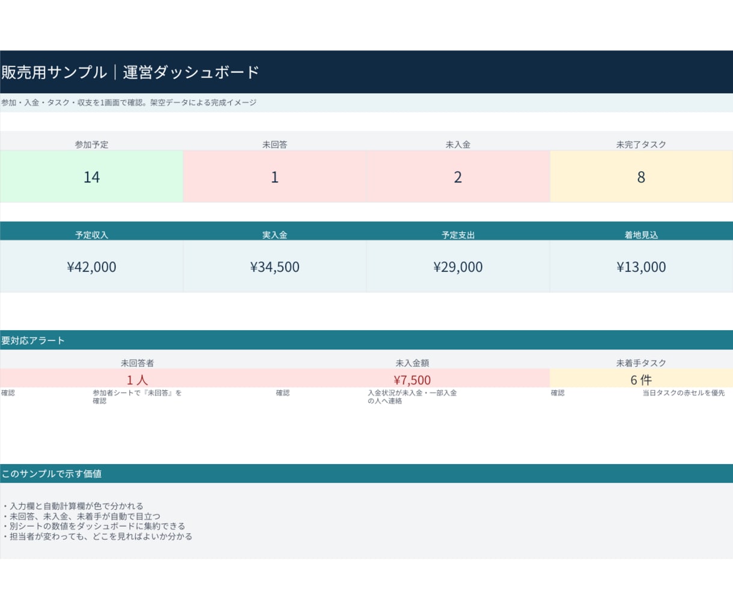The height and width of the screenshot is (610, 733).
Task: Select bullet 別シートの数値をダッシュボードに集約できる
Action: tap(93, 526)
